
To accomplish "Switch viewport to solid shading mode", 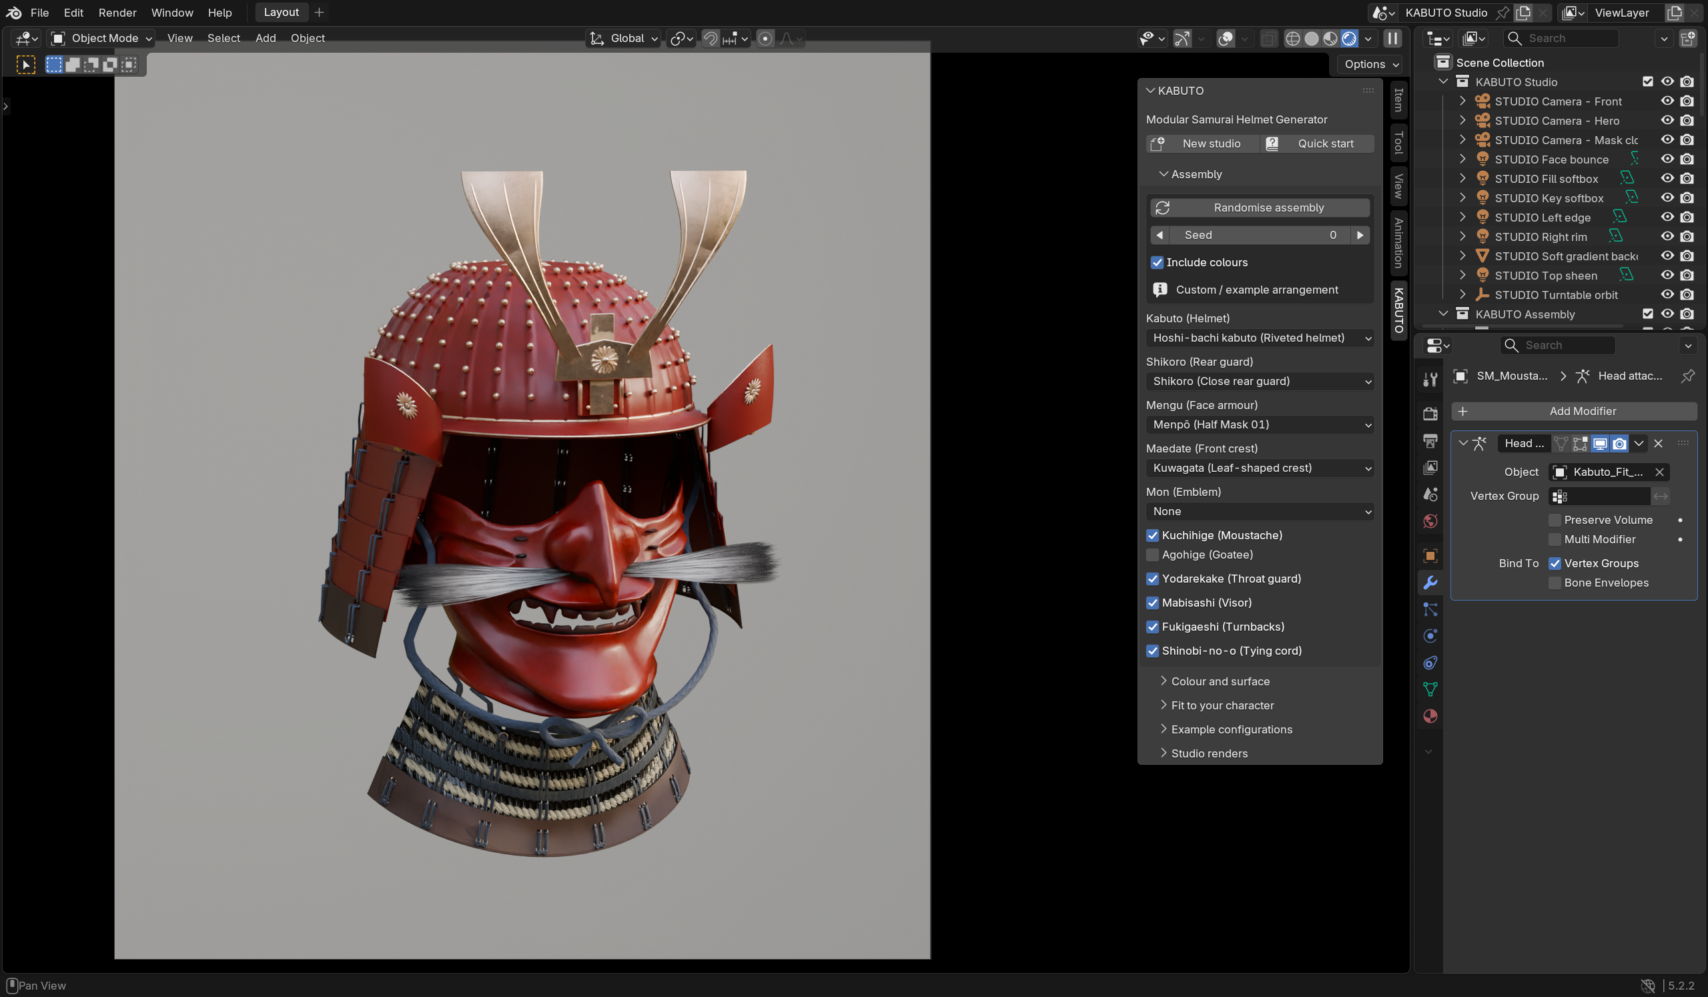I will [x=1312, y=39].
